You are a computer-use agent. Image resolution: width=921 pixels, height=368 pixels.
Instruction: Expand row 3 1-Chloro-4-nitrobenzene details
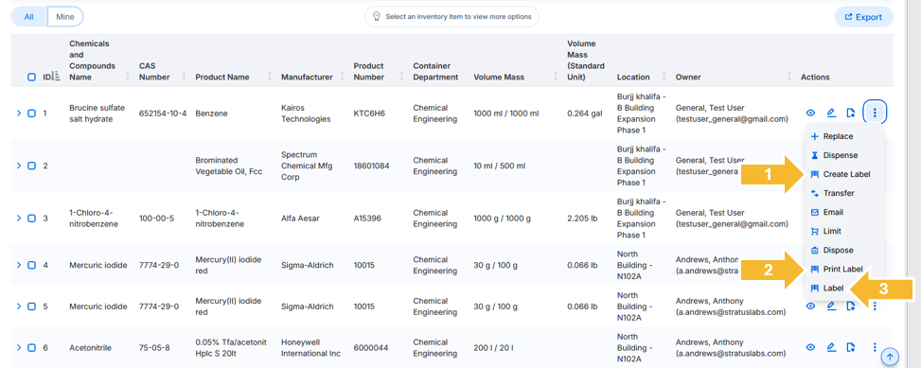(x=19, y=218)
